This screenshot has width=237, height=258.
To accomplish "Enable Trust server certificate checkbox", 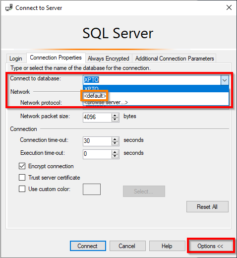I will point(22,177).
